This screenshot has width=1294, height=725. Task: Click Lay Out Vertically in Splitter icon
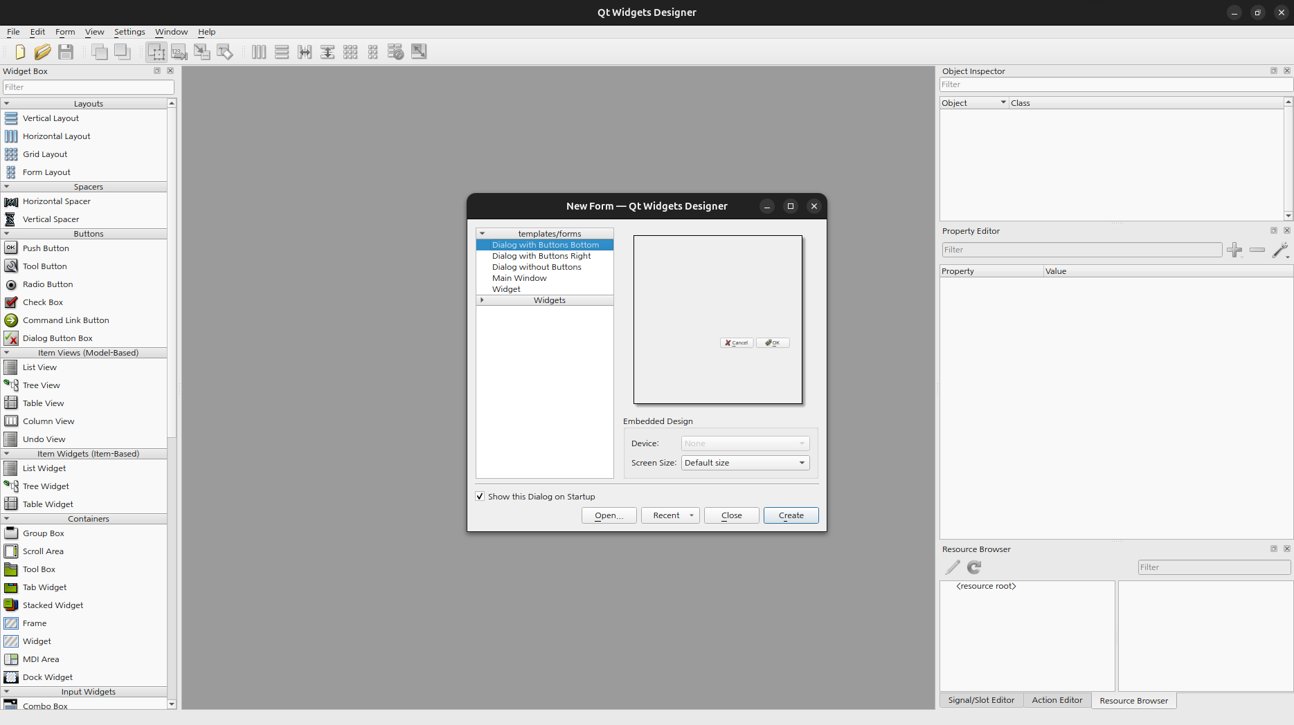(327, 52)
